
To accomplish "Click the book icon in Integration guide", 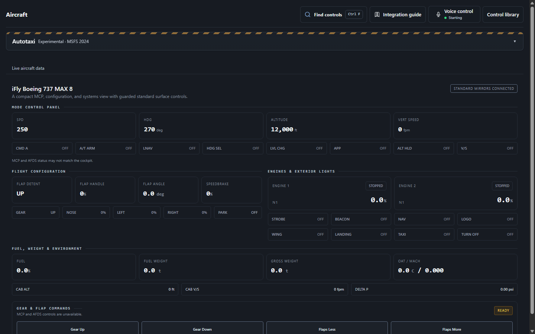I will [377, 14].
